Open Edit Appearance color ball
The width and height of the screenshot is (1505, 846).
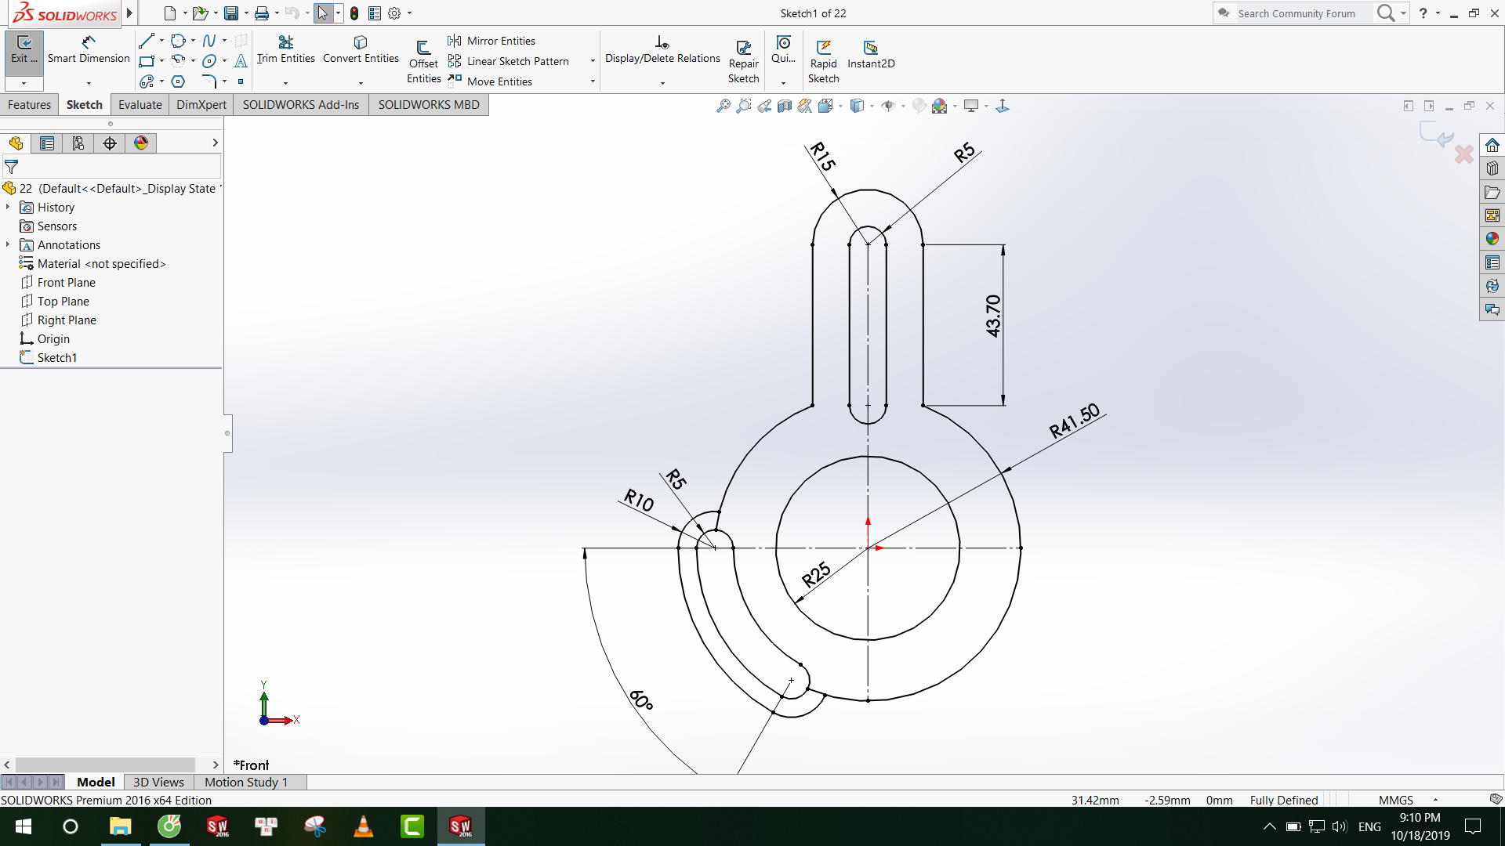tap(919, 106)
